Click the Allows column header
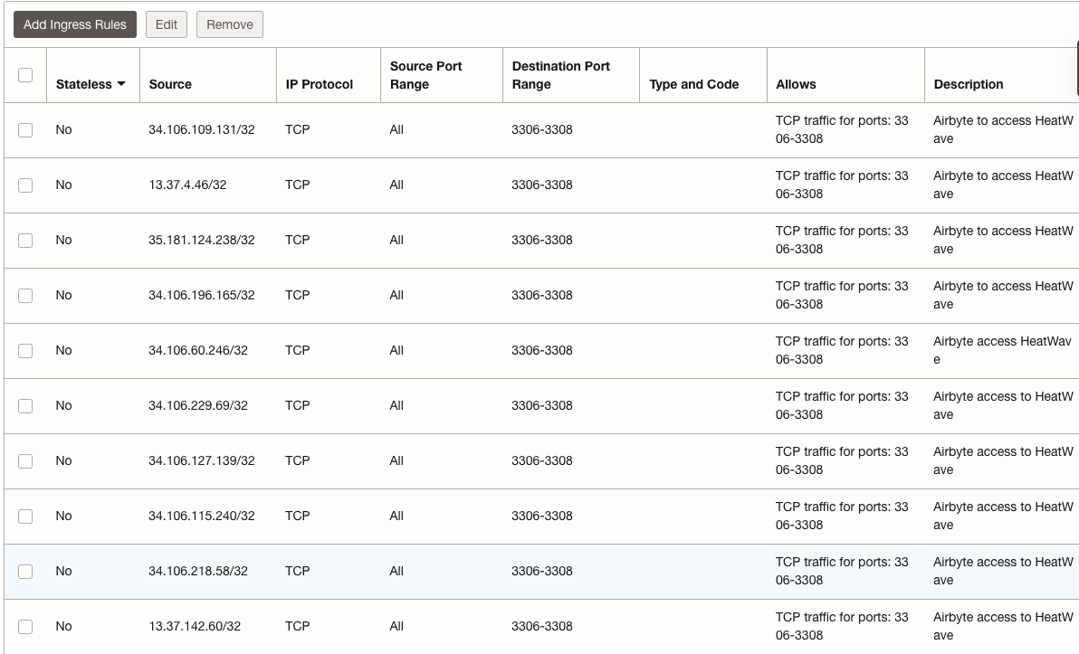Viewport: 1079px width, 654px height. click(795, 84)
